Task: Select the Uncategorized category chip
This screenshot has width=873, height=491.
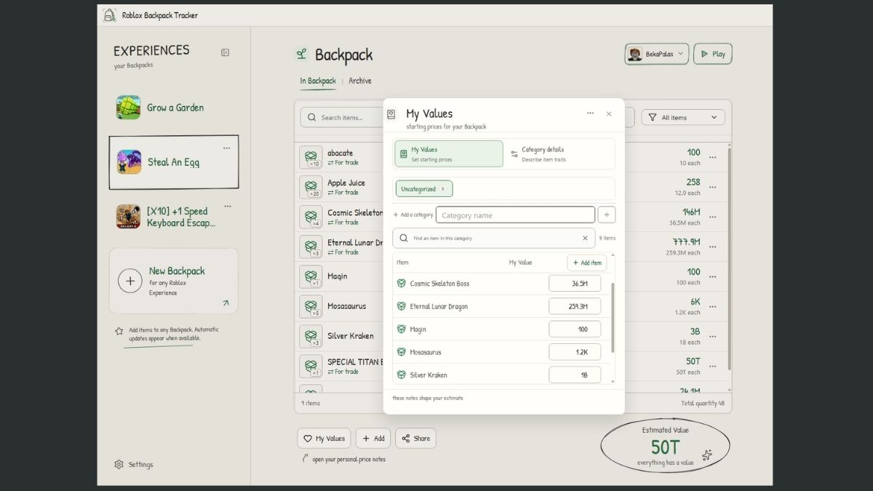Action: coord(424,189)
